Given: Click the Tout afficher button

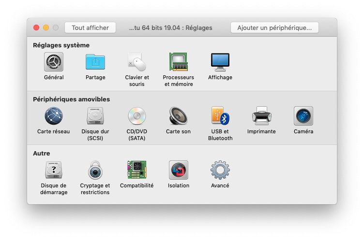Looking at the screenshot, I should pos(90,28).
